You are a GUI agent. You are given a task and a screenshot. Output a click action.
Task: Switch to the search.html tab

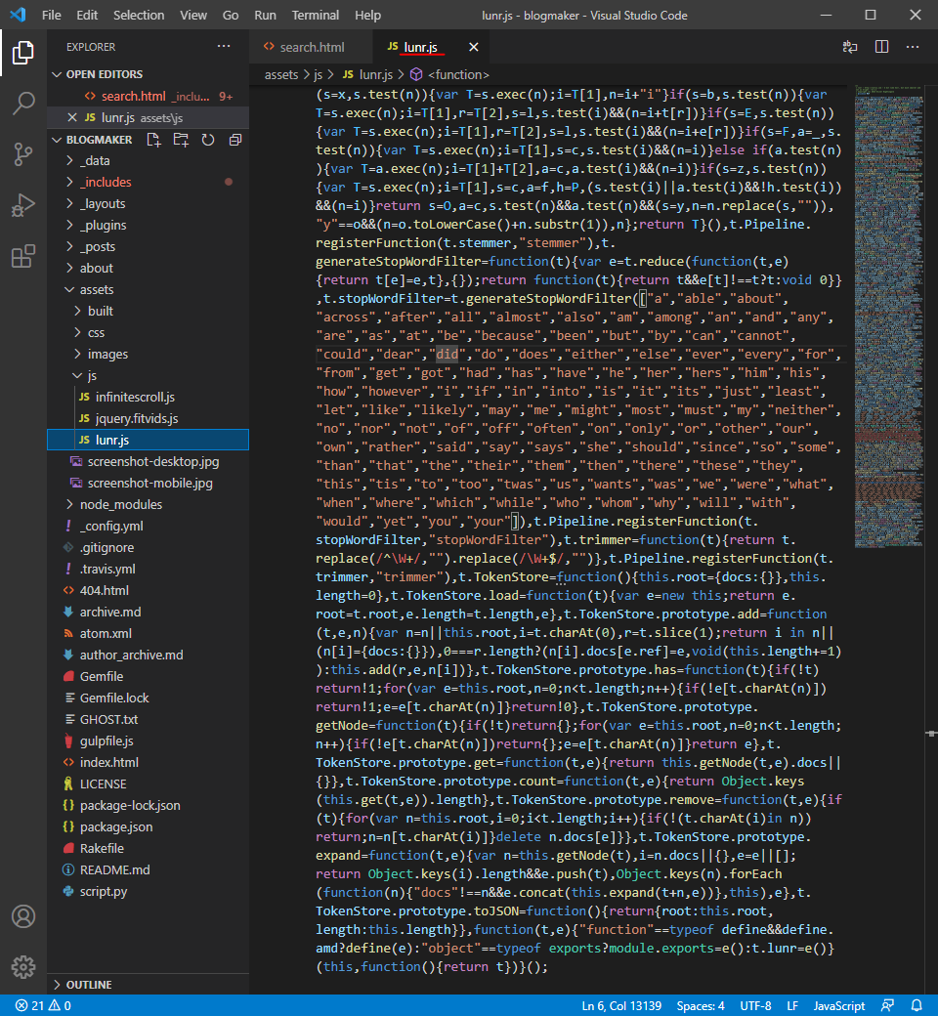312,47
